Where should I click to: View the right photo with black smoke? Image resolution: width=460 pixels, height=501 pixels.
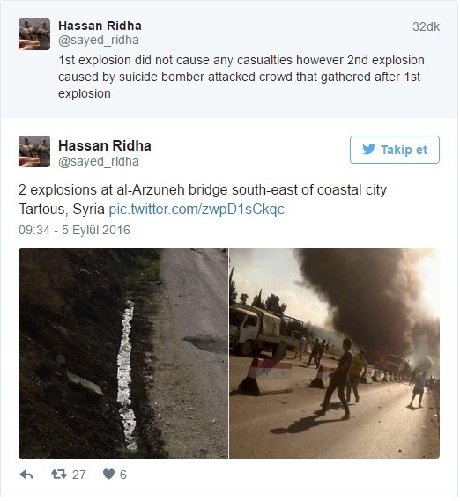coord(335,353)
